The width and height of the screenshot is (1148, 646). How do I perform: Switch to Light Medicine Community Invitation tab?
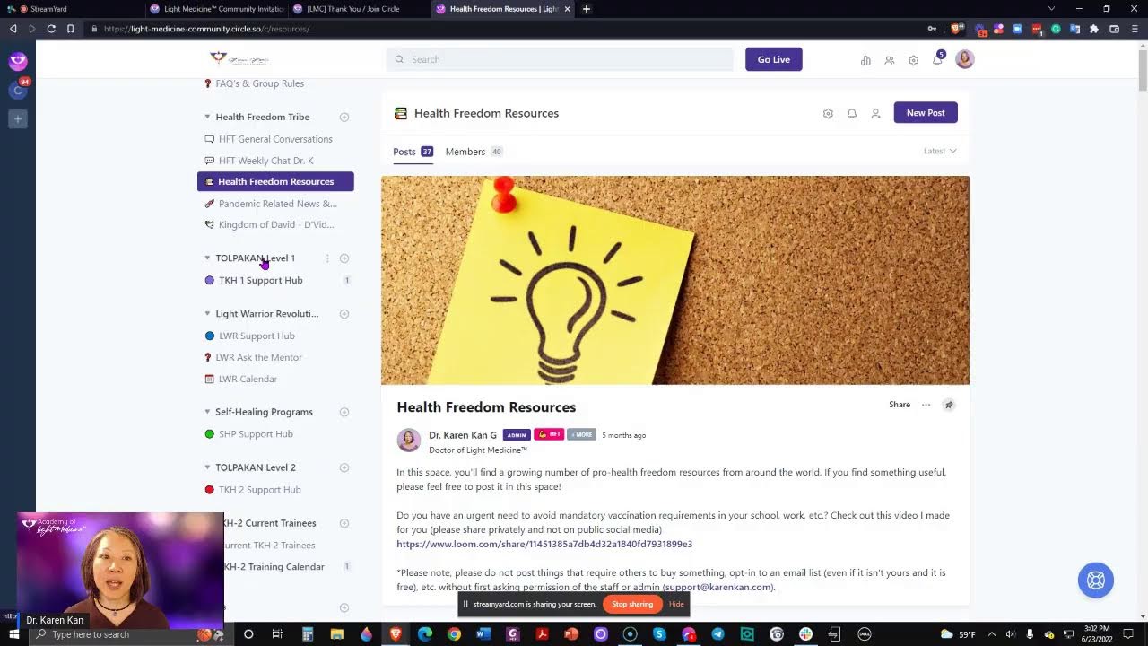tap(215, 9)
